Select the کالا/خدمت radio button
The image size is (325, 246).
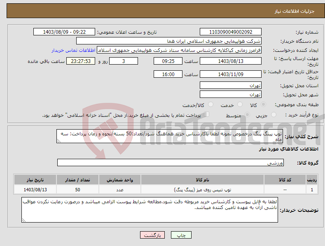(210, 104)
